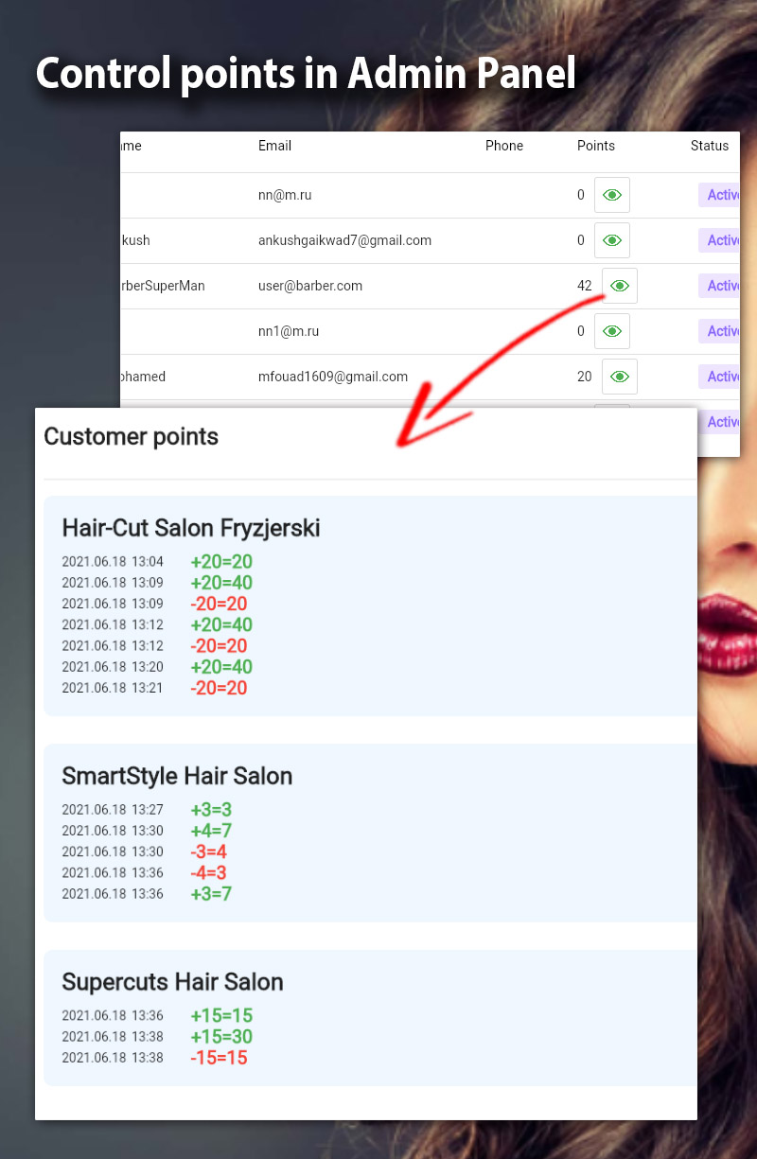Viewport: 757px width, 1159px height.
Task: Click timestamp 2021.06.18 13:04
Action: pyautogui.click(x=113, y=562)
